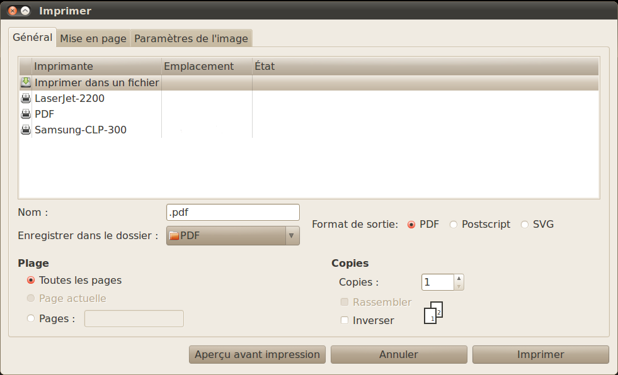Switch to the Mise en page tab
618x375 pixels.
click(x=93, y=38)
